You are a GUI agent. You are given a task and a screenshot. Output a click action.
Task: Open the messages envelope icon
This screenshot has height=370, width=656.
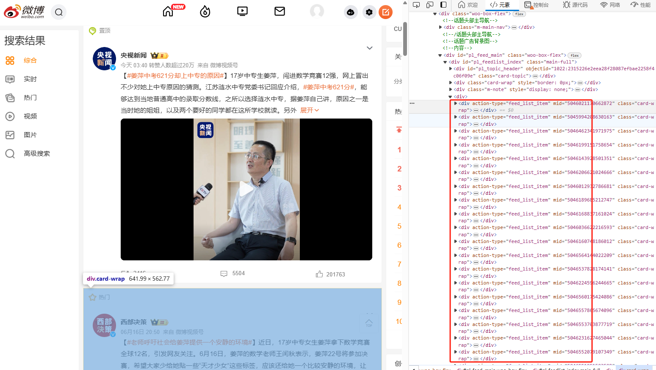click(x=280, y=11)
